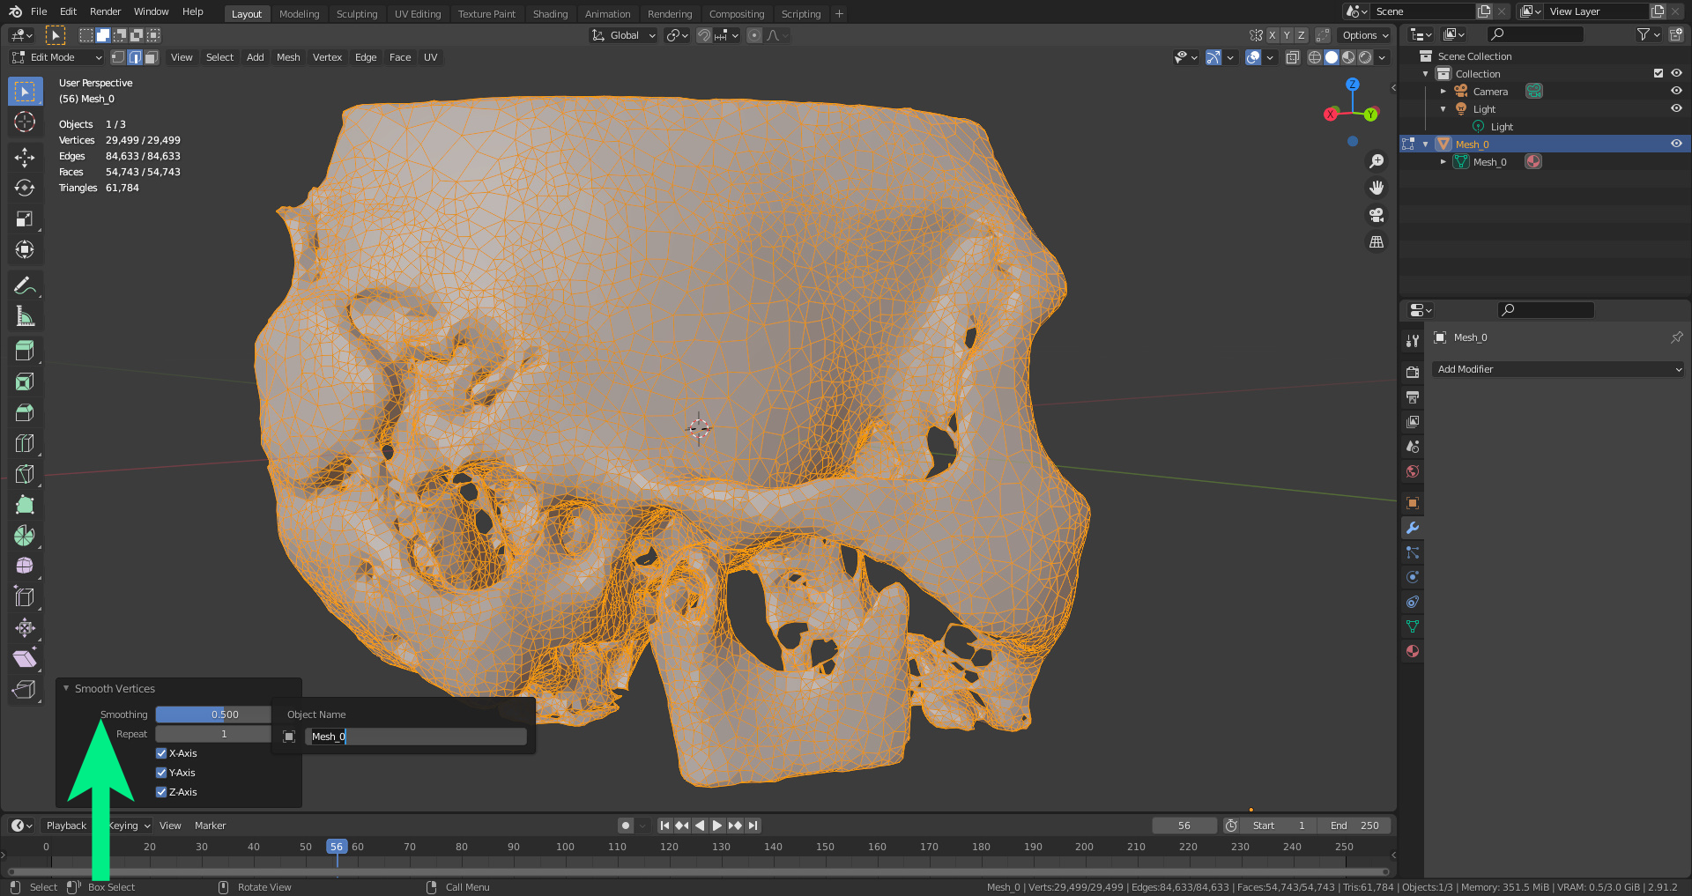The image size is (1692, 896).
Task: Open the Add Modifier dropdown
Action: [1557, 369]
